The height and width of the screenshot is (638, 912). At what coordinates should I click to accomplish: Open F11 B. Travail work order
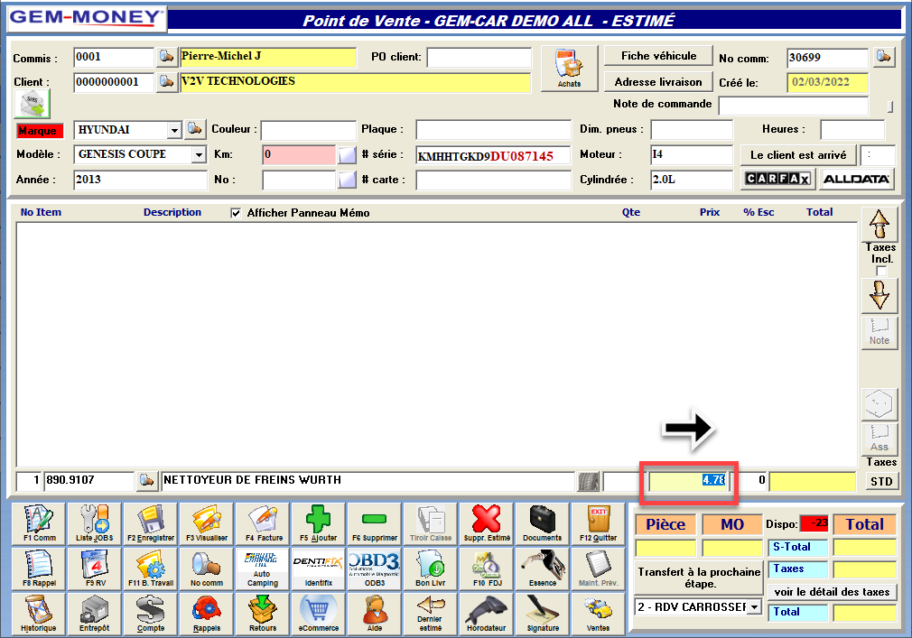(x=151, y=569)
